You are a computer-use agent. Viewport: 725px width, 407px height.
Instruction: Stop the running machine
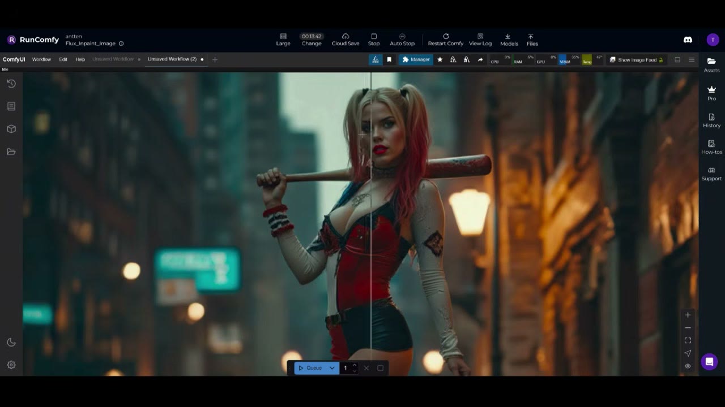click(x=374, y=40)
